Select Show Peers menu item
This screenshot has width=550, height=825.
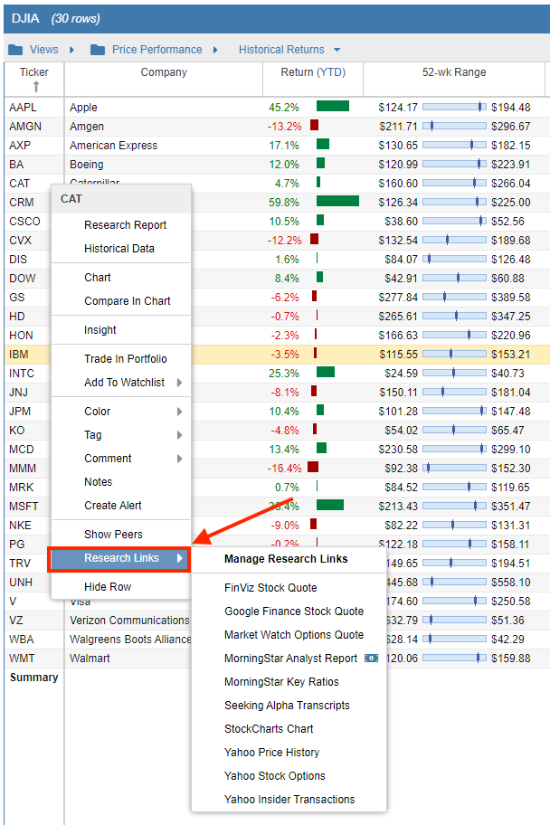coord(113,535)
